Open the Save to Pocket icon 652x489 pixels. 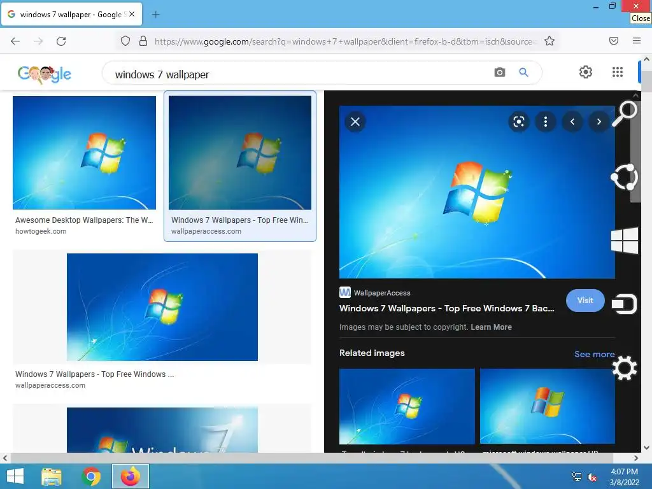tap(614, 41)
